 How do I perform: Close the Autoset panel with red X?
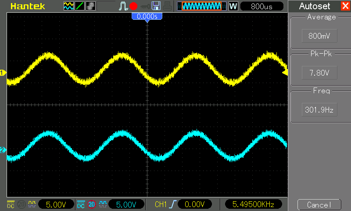click(x=346, y=6)
